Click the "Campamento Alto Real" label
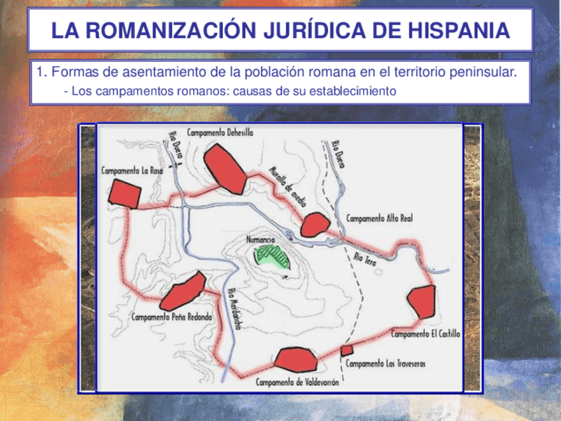 point(379,218)
